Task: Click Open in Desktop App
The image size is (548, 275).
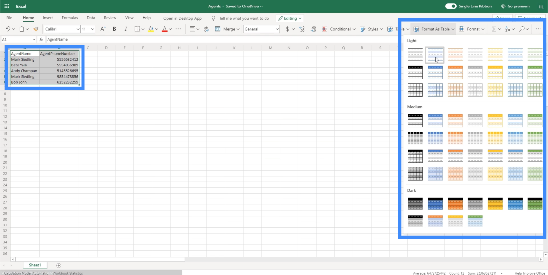Action: pyautogui.click(x=182, y=18)
